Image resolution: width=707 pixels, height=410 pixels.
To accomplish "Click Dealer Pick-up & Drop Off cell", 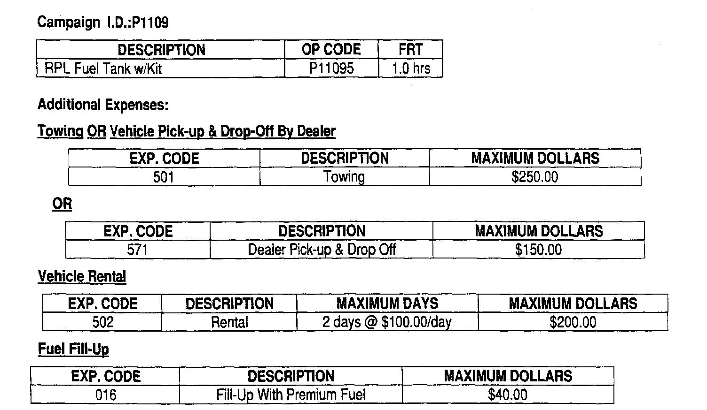I will (x=322, y=250).
